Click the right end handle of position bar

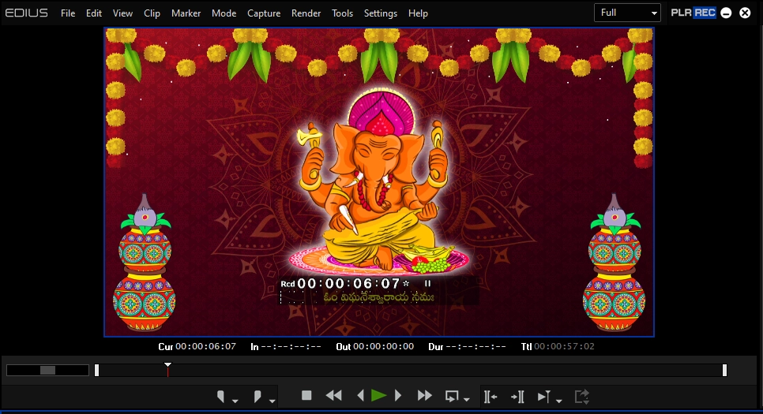click(724, 371)
